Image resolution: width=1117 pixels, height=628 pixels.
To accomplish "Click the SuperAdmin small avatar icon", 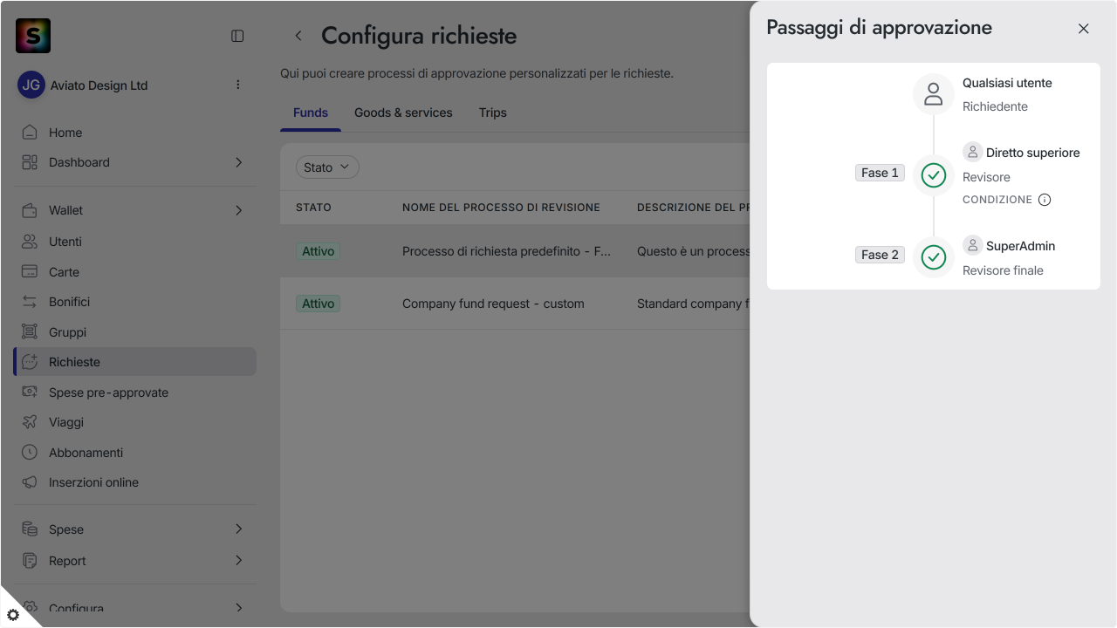I will 973,245.
